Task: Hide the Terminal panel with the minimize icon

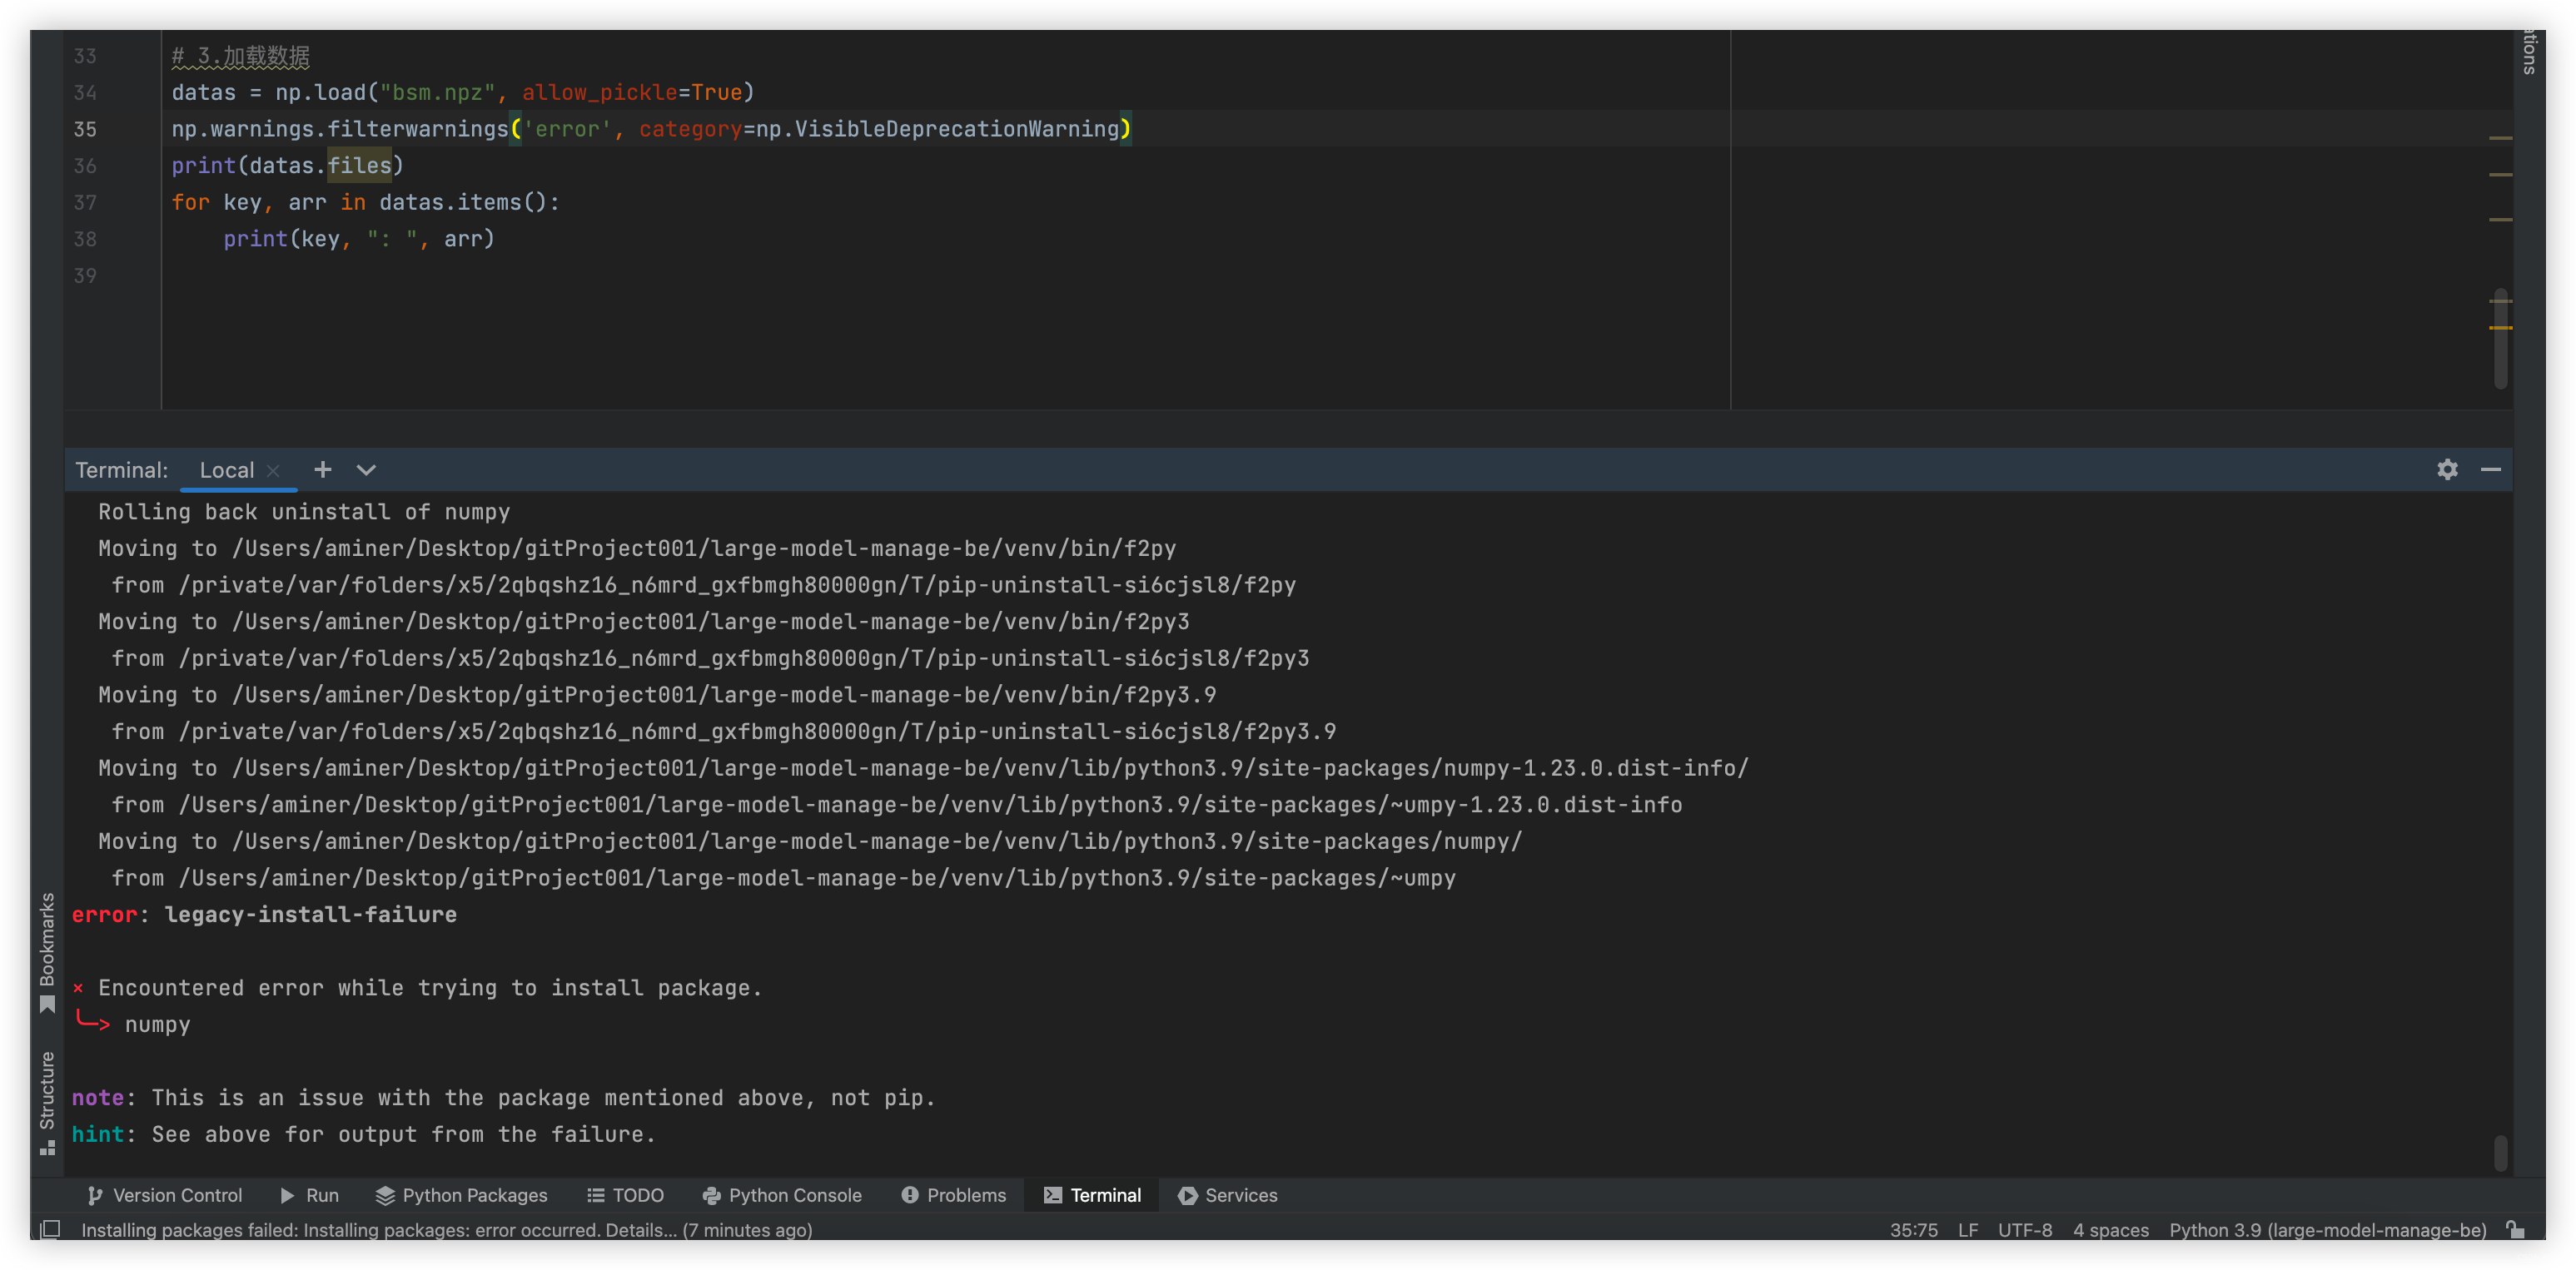Action: 2490,469
